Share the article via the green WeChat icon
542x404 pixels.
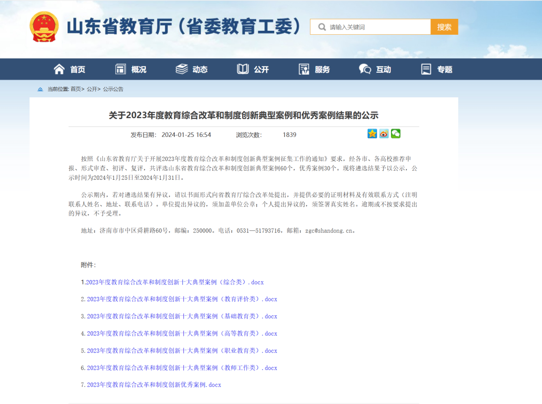click(395, 134)
